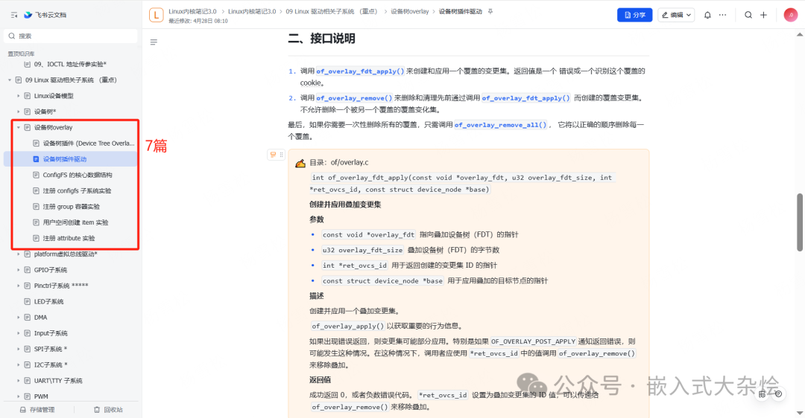Click the search box in sidebar
The width and height of the screenshot is (805, 418).
[x=71, y=36]
